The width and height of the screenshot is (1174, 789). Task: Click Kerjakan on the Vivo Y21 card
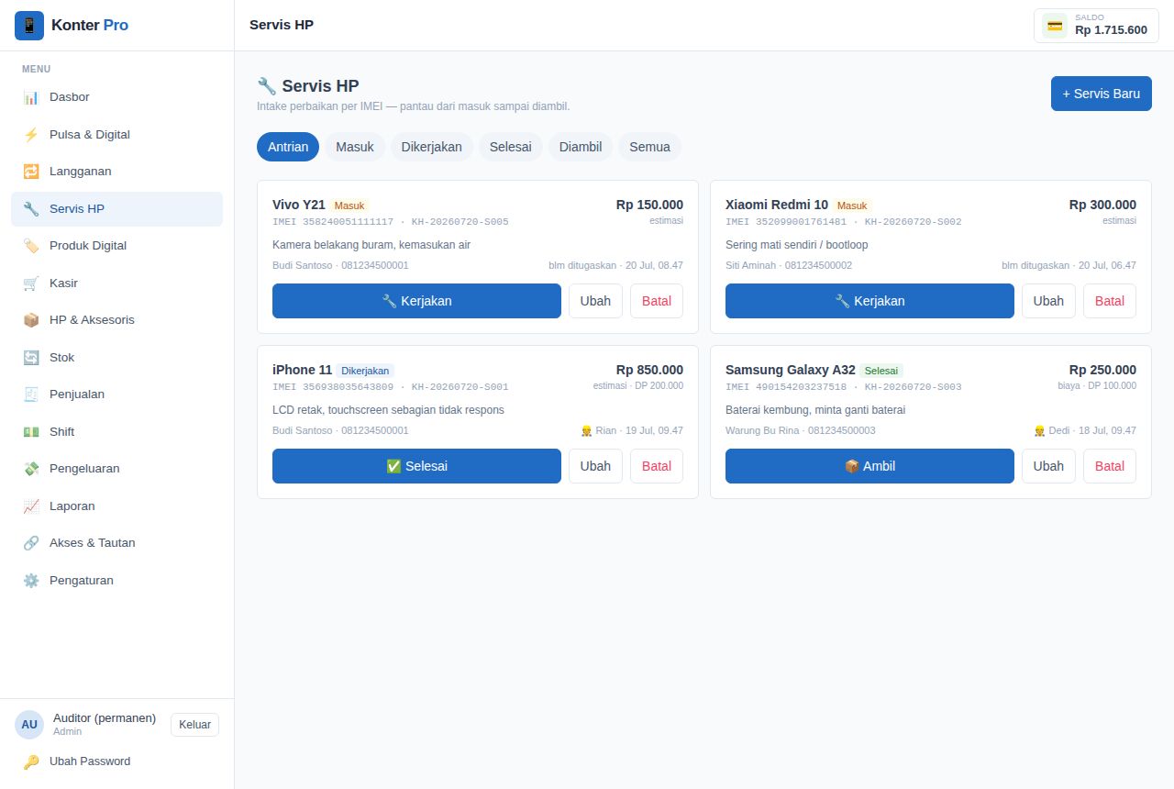(416, 301)
